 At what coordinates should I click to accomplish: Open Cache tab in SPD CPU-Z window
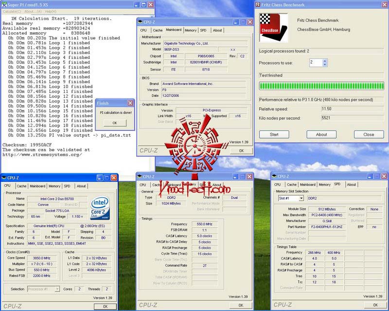[292, 185]
